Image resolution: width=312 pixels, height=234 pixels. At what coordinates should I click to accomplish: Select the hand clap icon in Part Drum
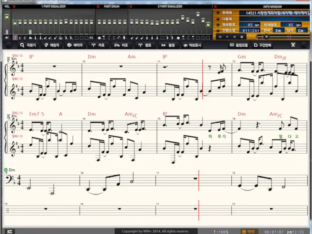pyautogui.click(x=124, y=38)
